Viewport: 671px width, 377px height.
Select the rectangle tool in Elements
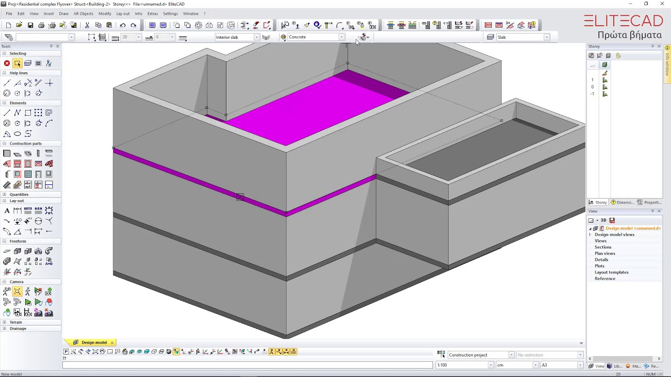(28, 113)
